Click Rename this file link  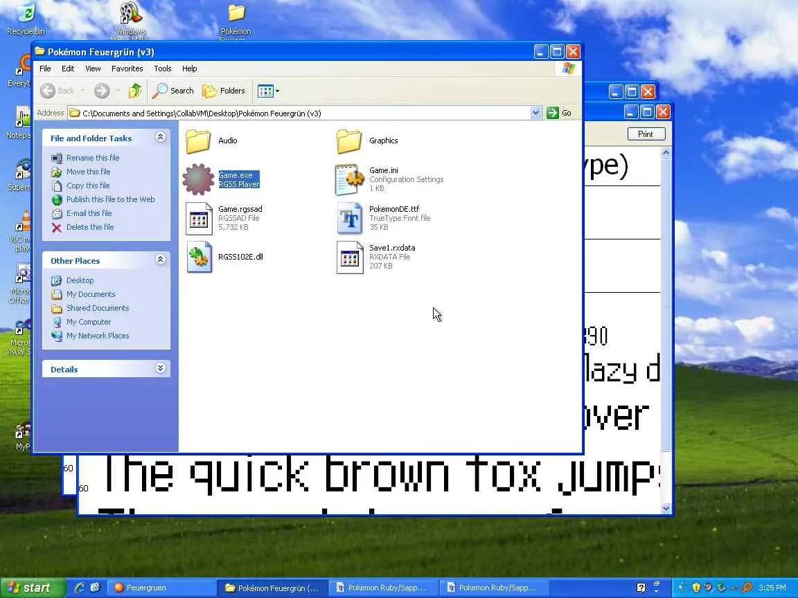pyautogui.click(x=93, y=158)
